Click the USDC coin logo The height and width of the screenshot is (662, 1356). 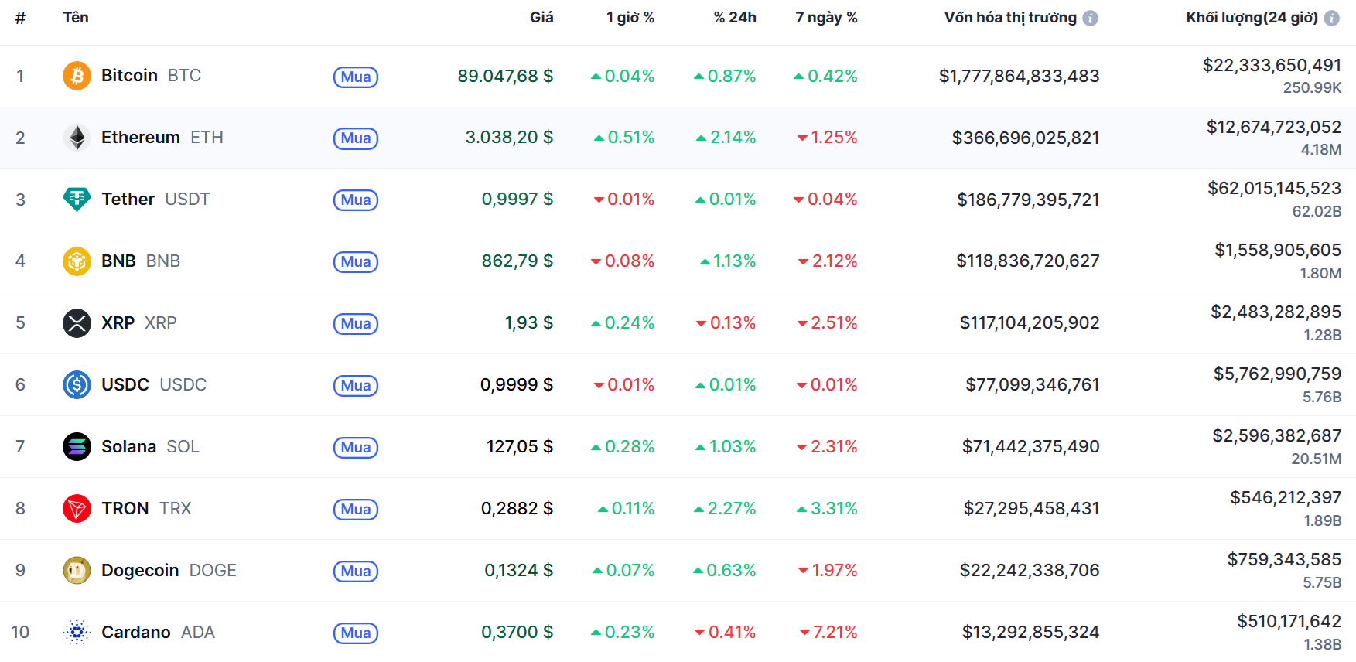click(x=77, y=385)
